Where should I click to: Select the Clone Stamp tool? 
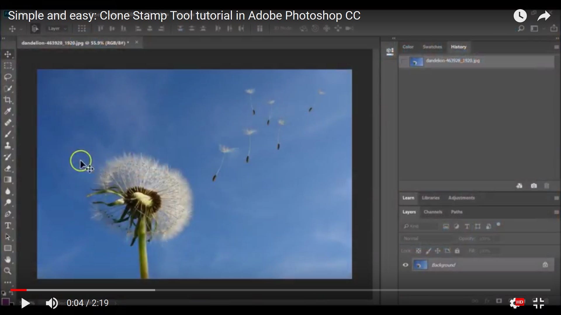pos(8,145)
